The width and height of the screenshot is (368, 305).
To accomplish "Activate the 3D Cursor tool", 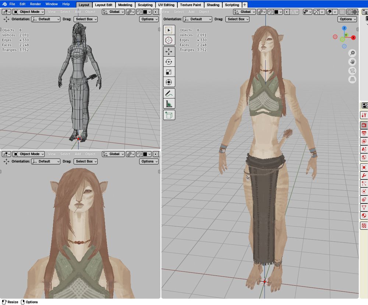I will [x=169, y=40].
